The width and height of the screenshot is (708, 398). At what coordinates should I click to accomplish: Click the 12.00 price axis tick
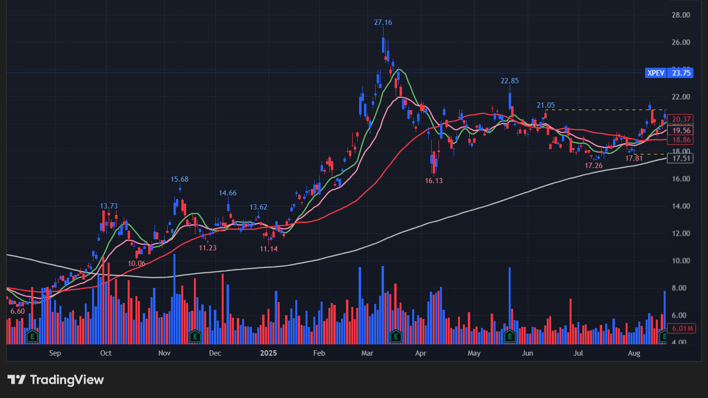[680, 233]
